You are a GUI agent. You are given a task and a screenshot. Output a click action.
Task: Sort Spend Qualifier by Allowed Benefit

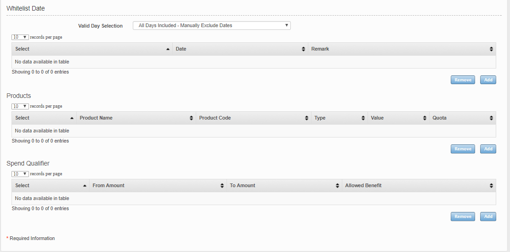click(x=419, y=186)
